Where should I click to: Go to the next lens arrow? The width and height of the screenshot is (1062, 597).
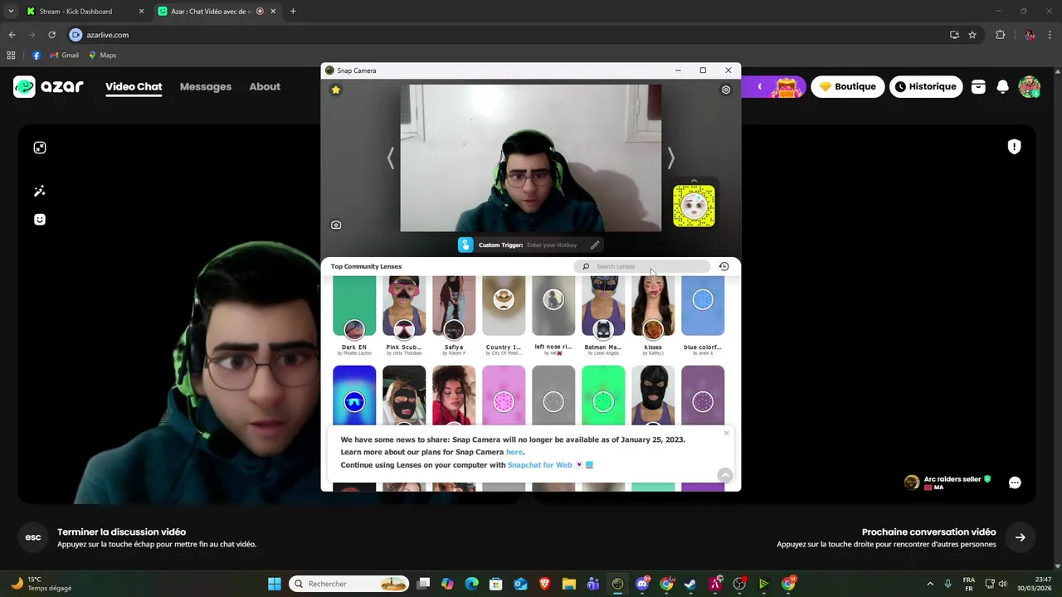click(671, 158)
